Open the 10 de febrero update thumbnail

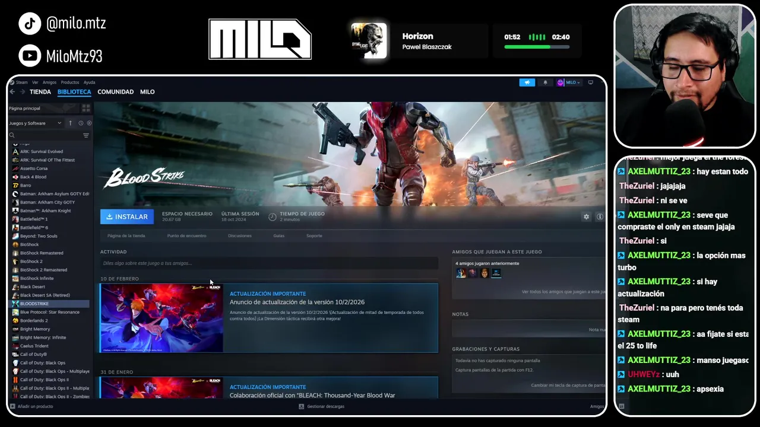(162, 318)
